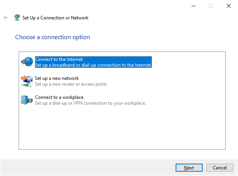This screenshot has width=238, height=176.
Task: Click the "Choose a connection option" heading
Action: (x=52, y=37)
